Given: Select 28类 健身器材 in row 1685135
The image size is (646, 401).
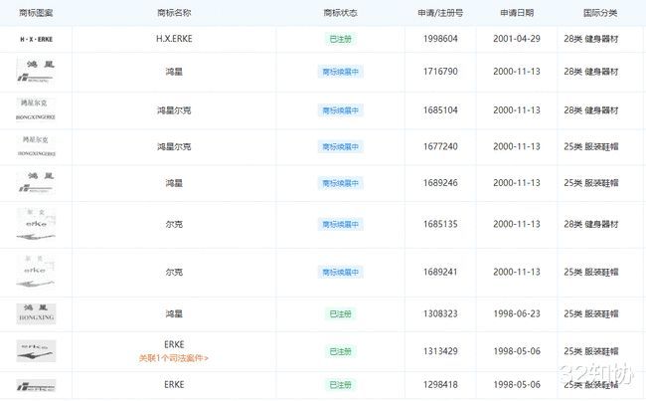Looking at the screenshot, I should click(591, 224).
